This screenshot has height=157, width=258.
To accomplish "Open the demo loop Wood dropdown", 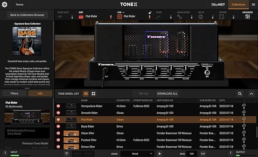I will pos(137,154).
